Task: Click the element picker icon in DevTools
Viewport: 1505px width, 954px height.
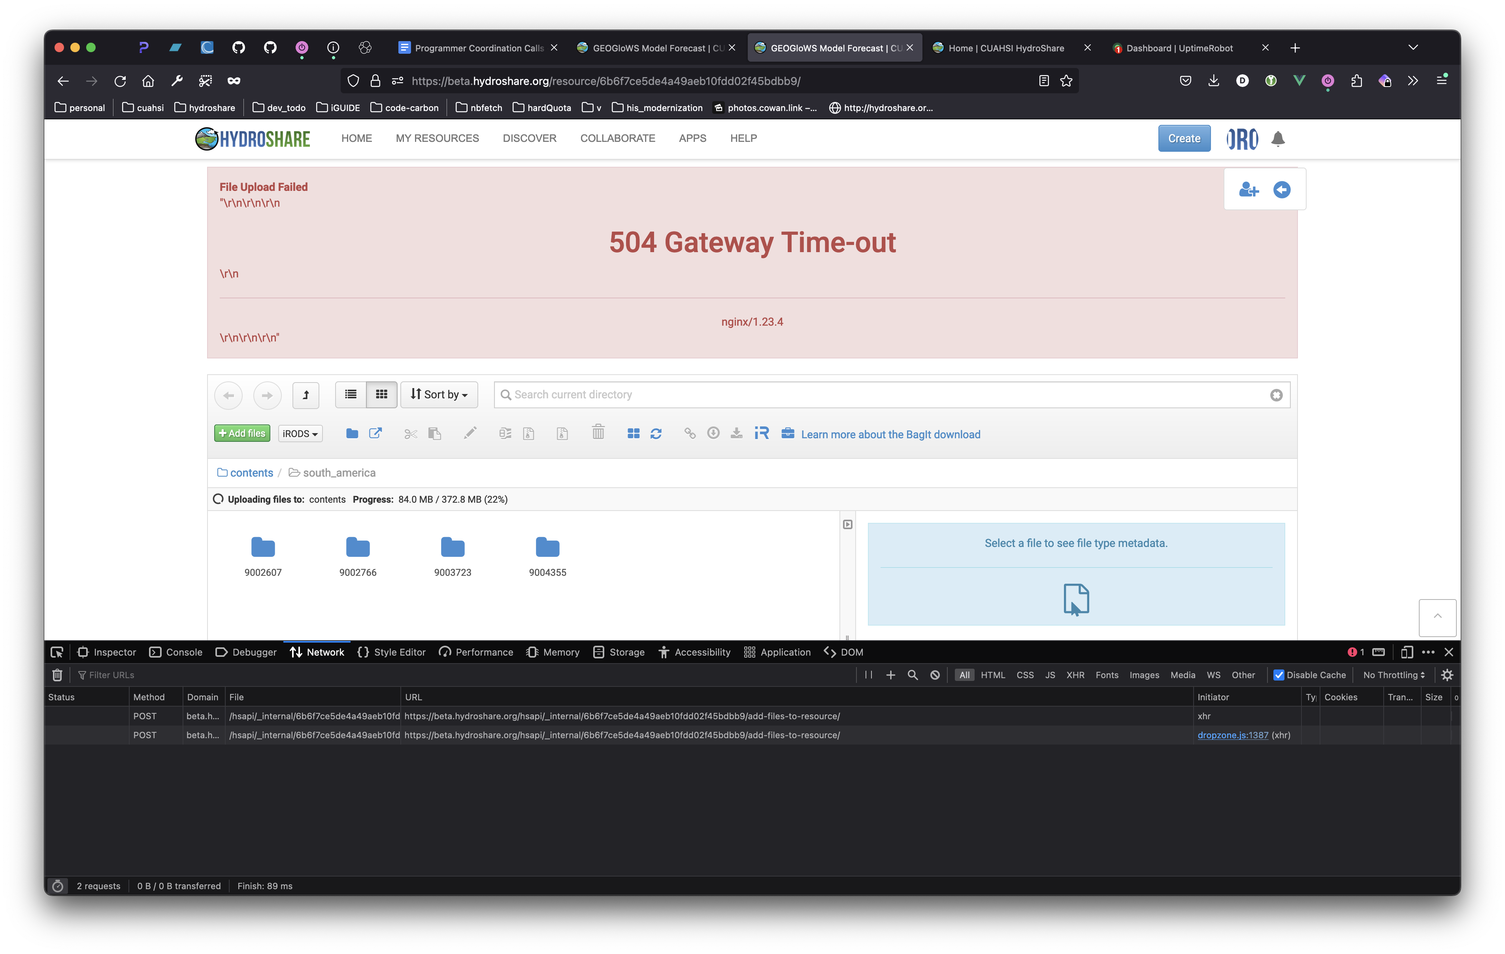Action: click(57, 652)
